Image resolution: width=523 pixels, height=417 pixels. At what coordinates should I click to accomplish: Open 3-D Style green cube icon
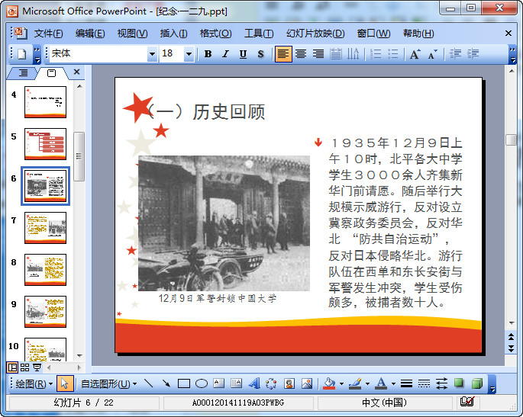477,383
